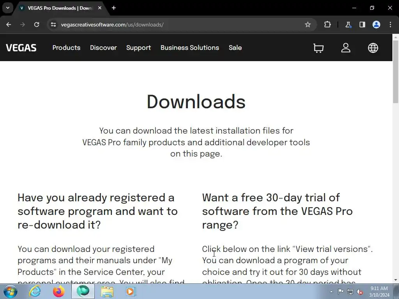This screenshot has width=399, height=299.
Task: Open the Discover menu
Action: [103, 47]
